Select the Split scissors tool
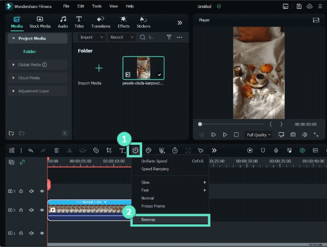The width and height of the screenshot is (327, 247). click(69, 150)
